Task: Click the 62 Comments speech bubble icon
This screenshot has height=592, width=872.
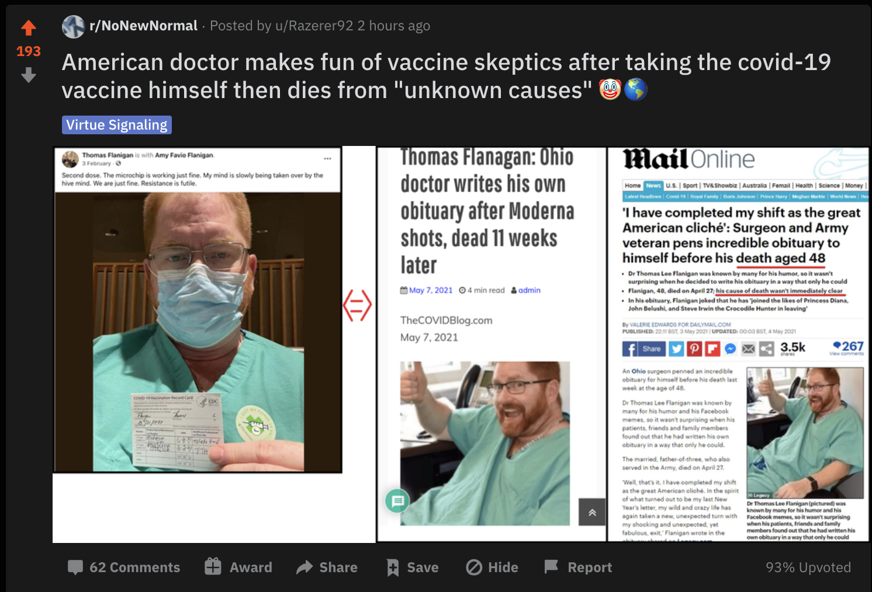Action: (75, 567)
